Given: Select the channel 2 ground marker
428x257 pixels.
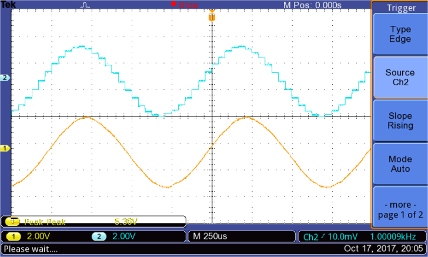Looking at the screenshot, I should pos(5,78).
